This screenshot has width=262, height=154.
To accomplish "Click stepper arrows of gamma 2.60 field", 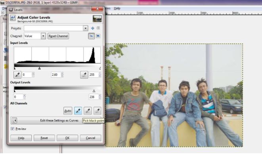I will pyautogui.click(x=62, y=75).
